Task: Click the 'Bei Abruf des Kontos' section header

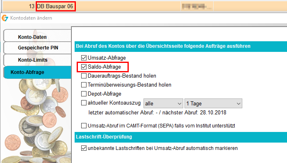Action: pyautogui.click(x=181, y=46)
